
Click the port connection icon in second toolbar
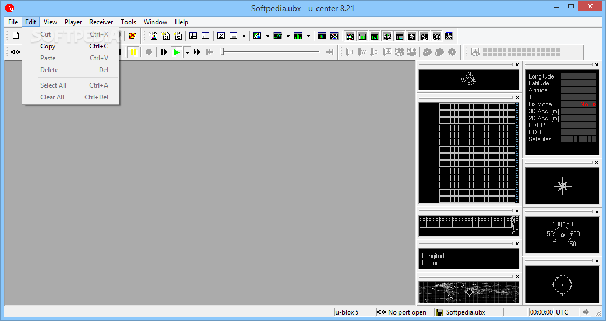[x=16, y=52]
